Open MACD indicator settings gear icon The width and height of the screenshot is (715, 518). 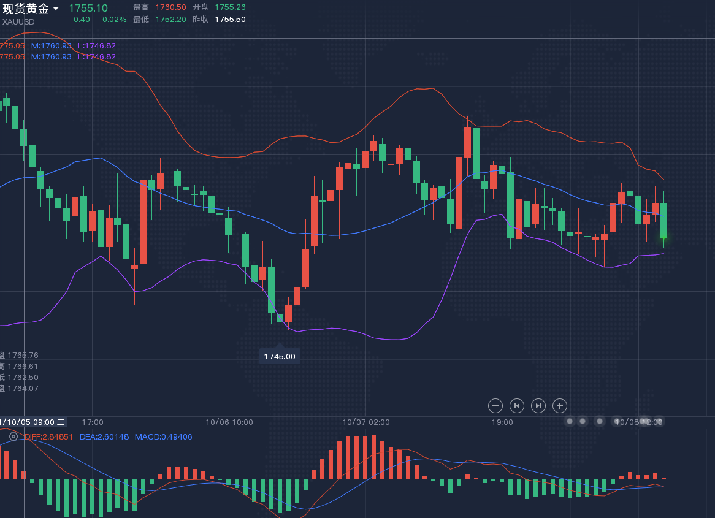[x=13, y=436]
